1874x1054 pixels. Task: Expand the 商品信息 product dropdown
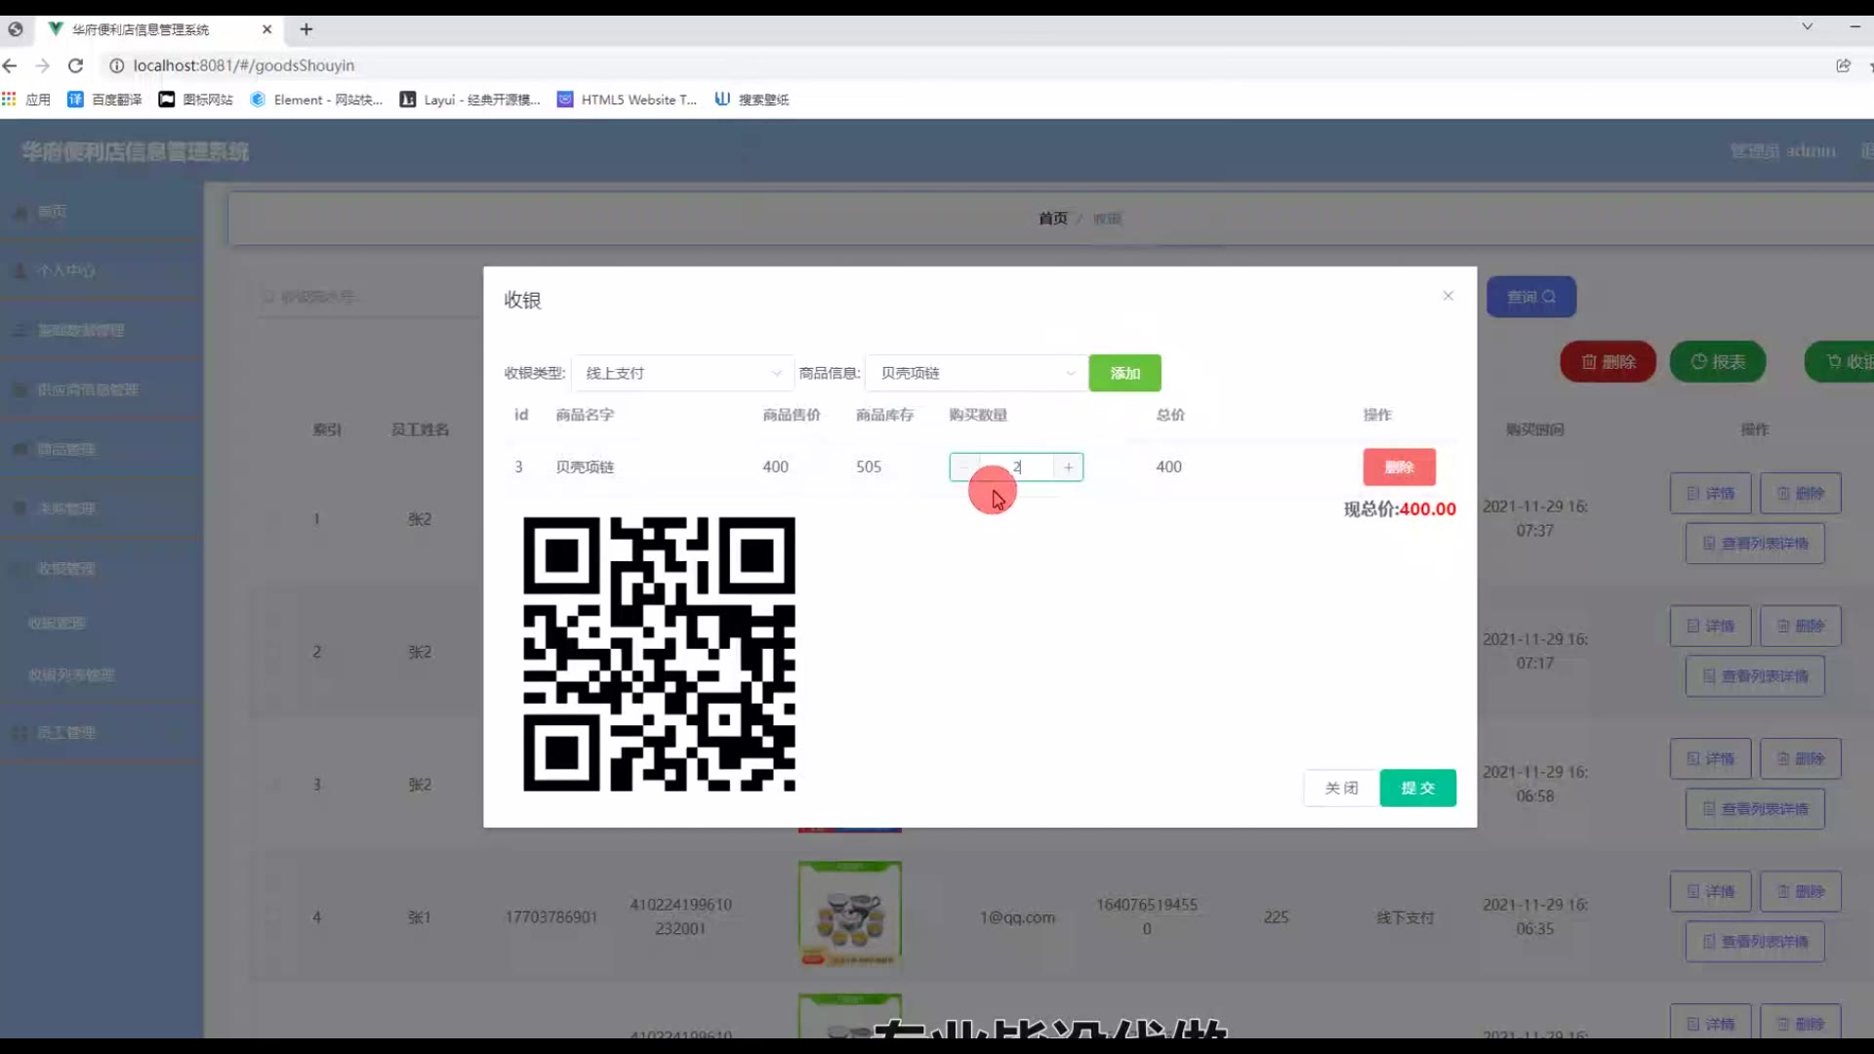point(976,373)
